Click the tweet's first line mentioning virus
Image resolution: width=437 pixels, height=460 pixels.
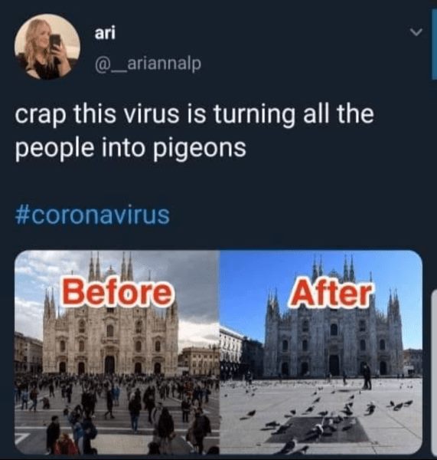(x=194, y=115)
